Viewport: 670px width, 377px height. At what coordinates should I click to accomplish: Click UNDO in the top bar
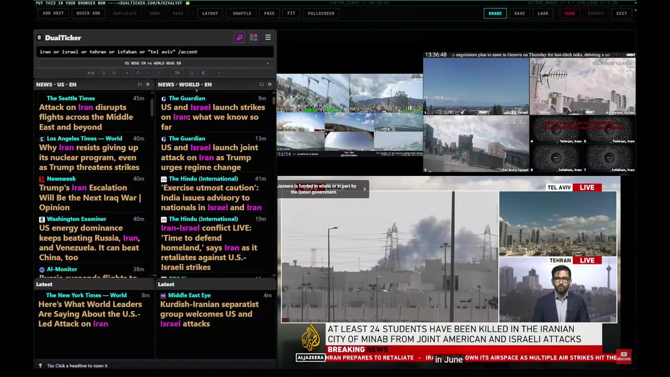tap(154, 13)
